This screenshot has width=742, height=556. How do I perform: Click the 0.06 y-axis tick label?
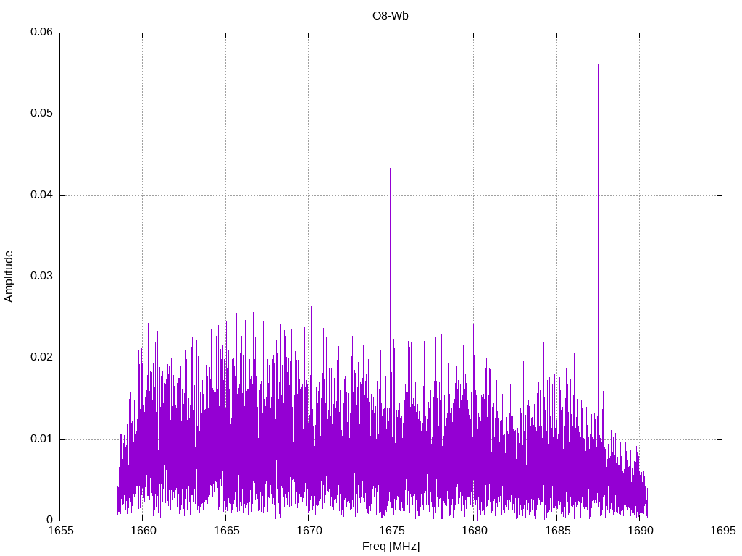(41, 32)
